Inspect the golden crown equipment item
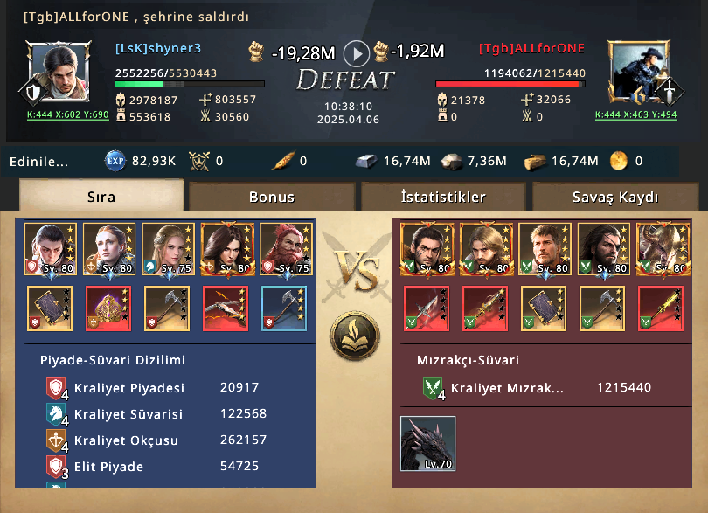Viewport: 708px width, 513px height. [108, 308]
